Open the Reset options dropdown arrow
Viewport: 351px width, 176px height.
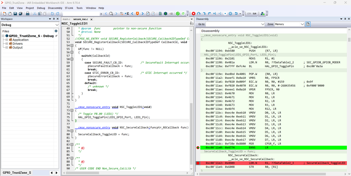coord(240,14)
